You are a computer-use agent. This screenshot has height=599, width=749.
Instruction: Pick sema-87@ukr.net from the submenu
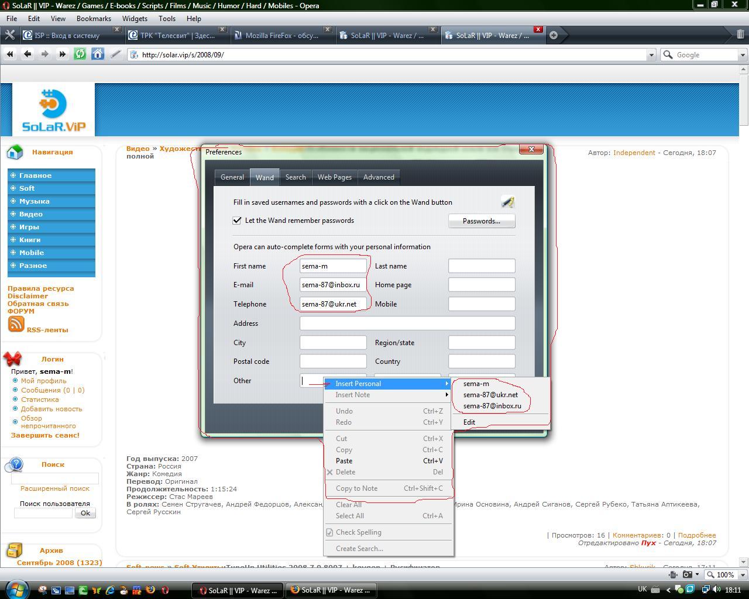(x=490, y=395)
